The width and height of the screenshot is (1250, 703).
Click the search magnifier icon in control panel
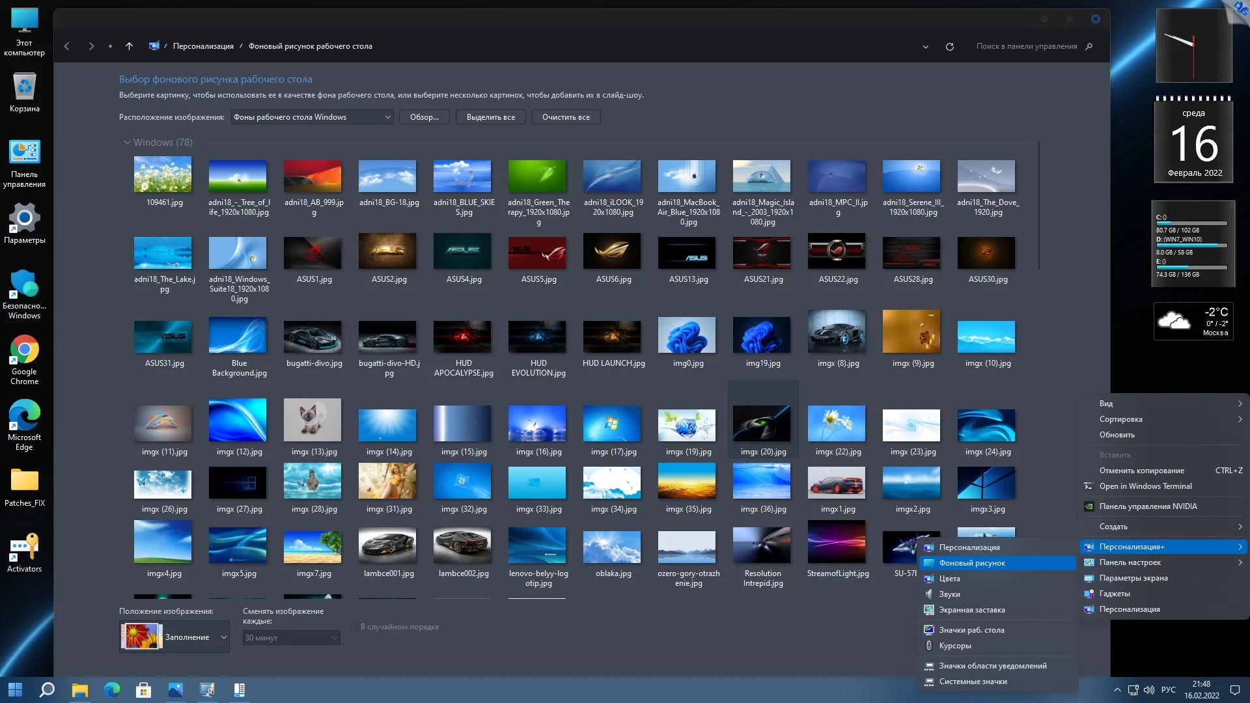1089,46
